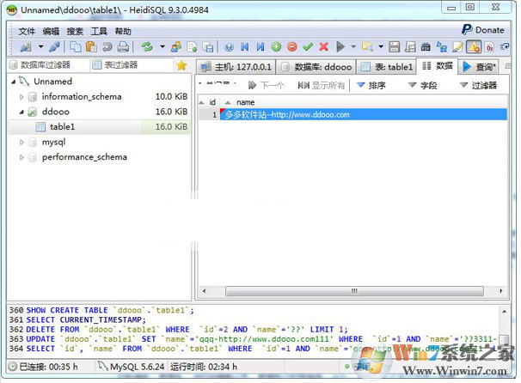Viewport: 521px width, 383px height.
Task: Click the print icon in toolbar
Action: (x=122, y=46)
